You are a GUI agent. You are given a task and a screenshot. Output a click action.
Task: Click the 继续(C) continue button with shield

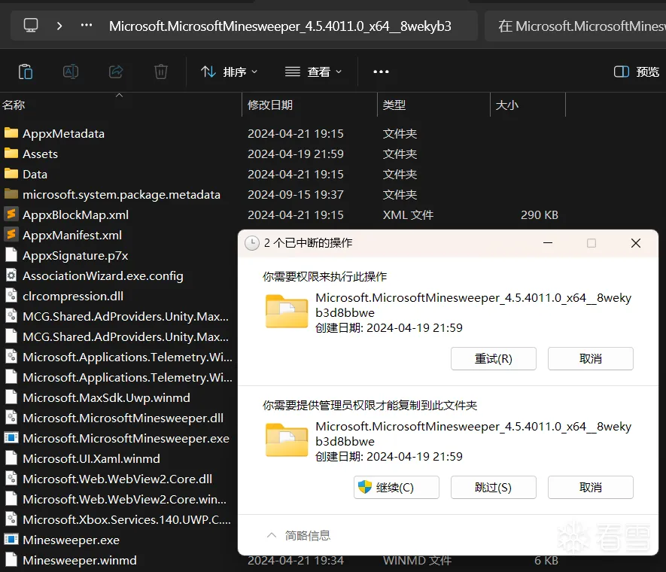pos(397,488)
